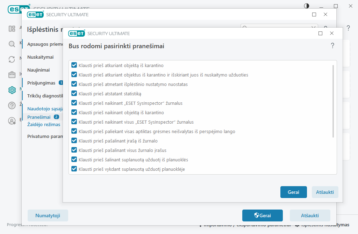Screen dimensions: 358x234
Task: Open the tools briefcase sidebar icon
Action: 12,75
